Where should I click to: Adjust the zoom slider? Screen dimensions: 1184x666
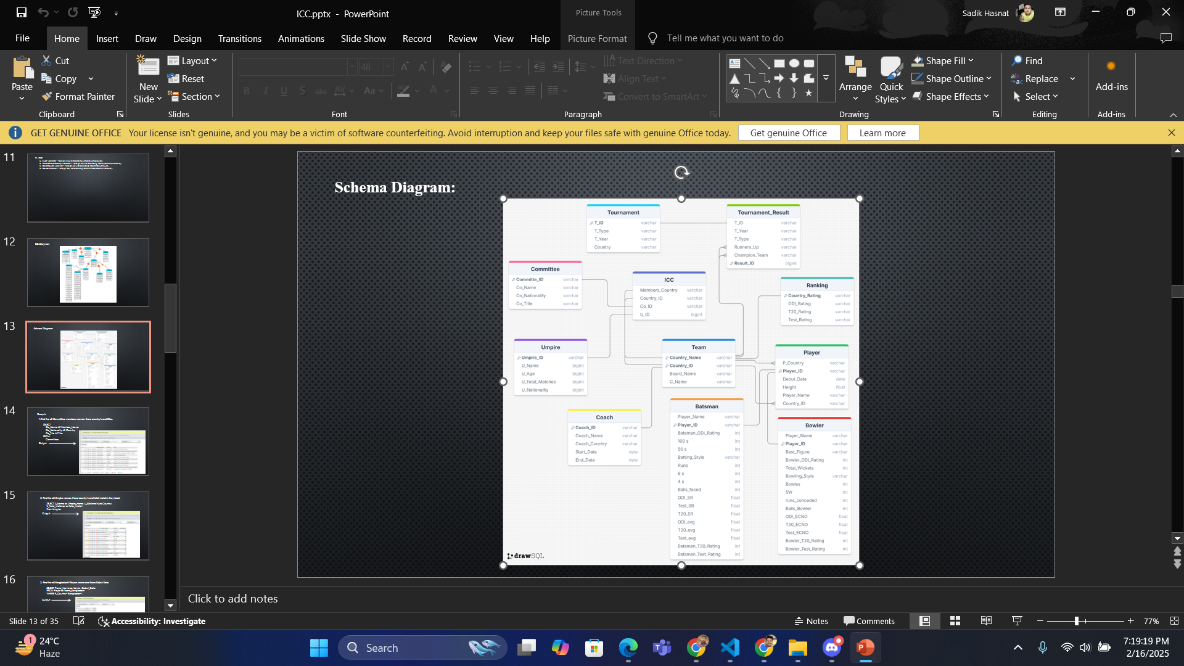pos(1077,621)
